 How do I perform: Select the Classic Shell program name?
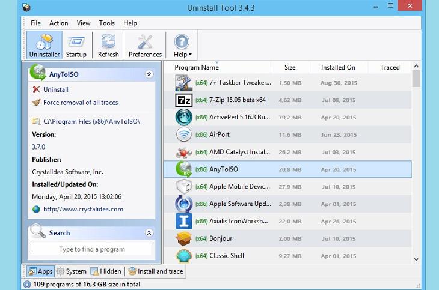click(x=227, y=256)
